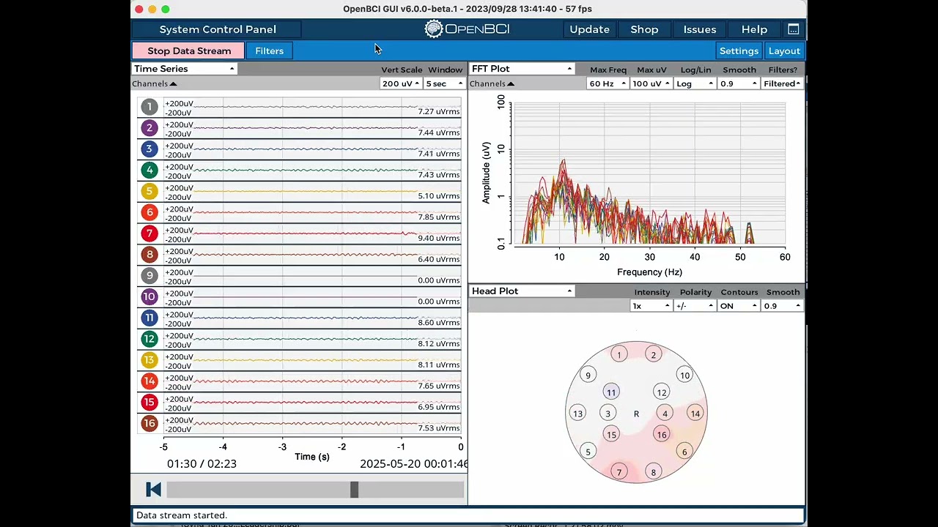Click the Stop Data Stream button

(189, 51)
